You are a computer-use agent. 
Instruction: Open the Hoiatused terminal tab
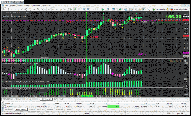[41, 110]
